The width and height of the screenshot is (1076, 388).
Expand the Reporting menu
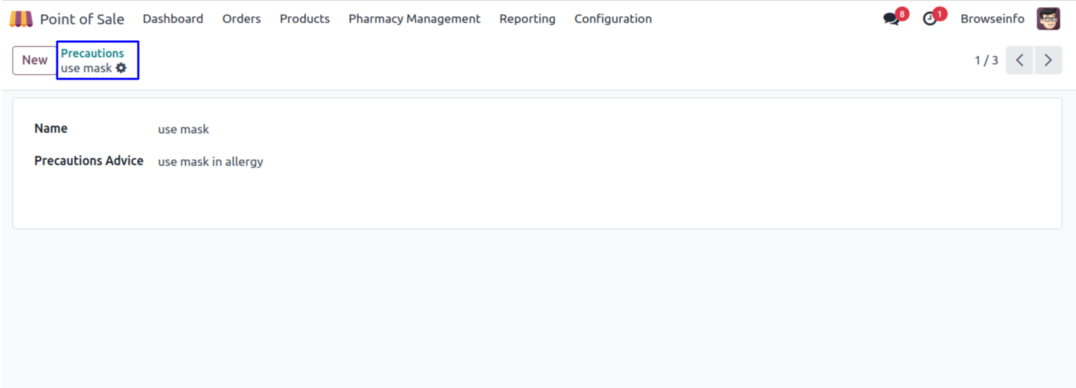pyautogui.click(x=527, y=19)
